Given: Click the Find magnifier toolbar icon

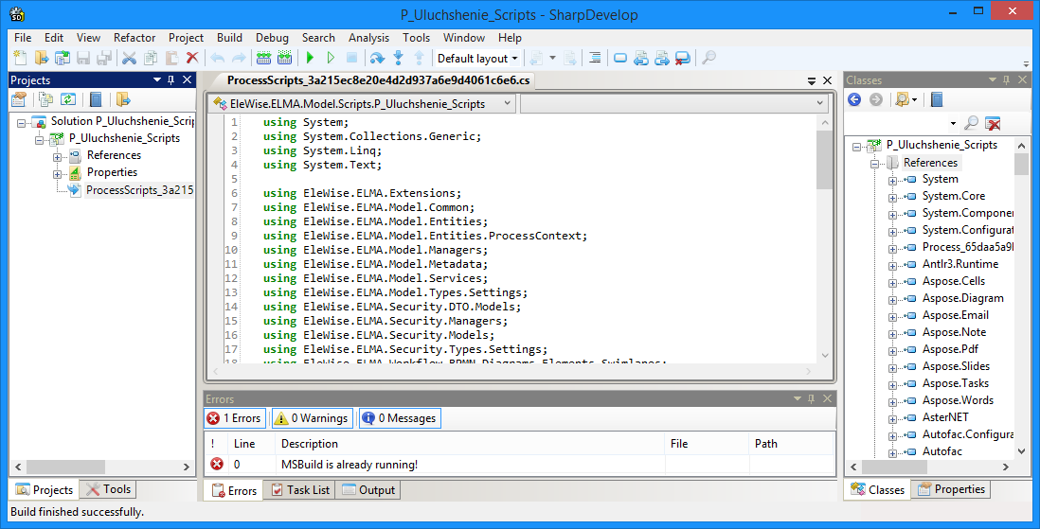Looking at the screenshot, I should (x=708, y=59).
